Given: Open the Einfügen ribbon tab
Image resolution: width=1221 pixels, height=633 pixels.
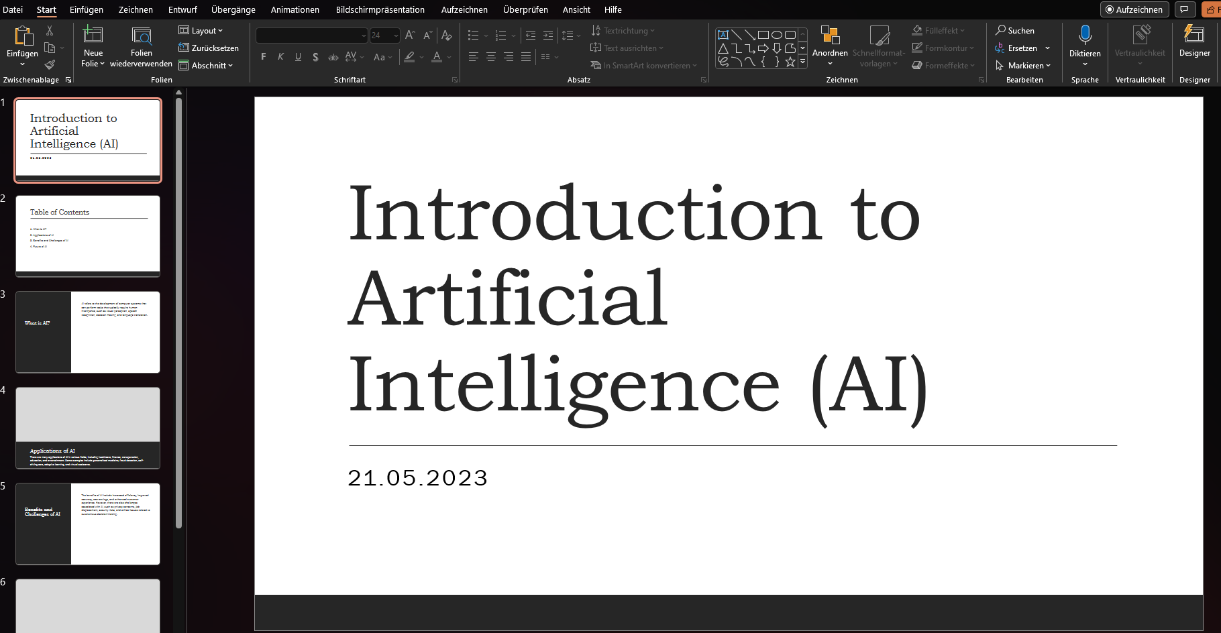Looking at the screenshot, I should (x=87, y=9).
